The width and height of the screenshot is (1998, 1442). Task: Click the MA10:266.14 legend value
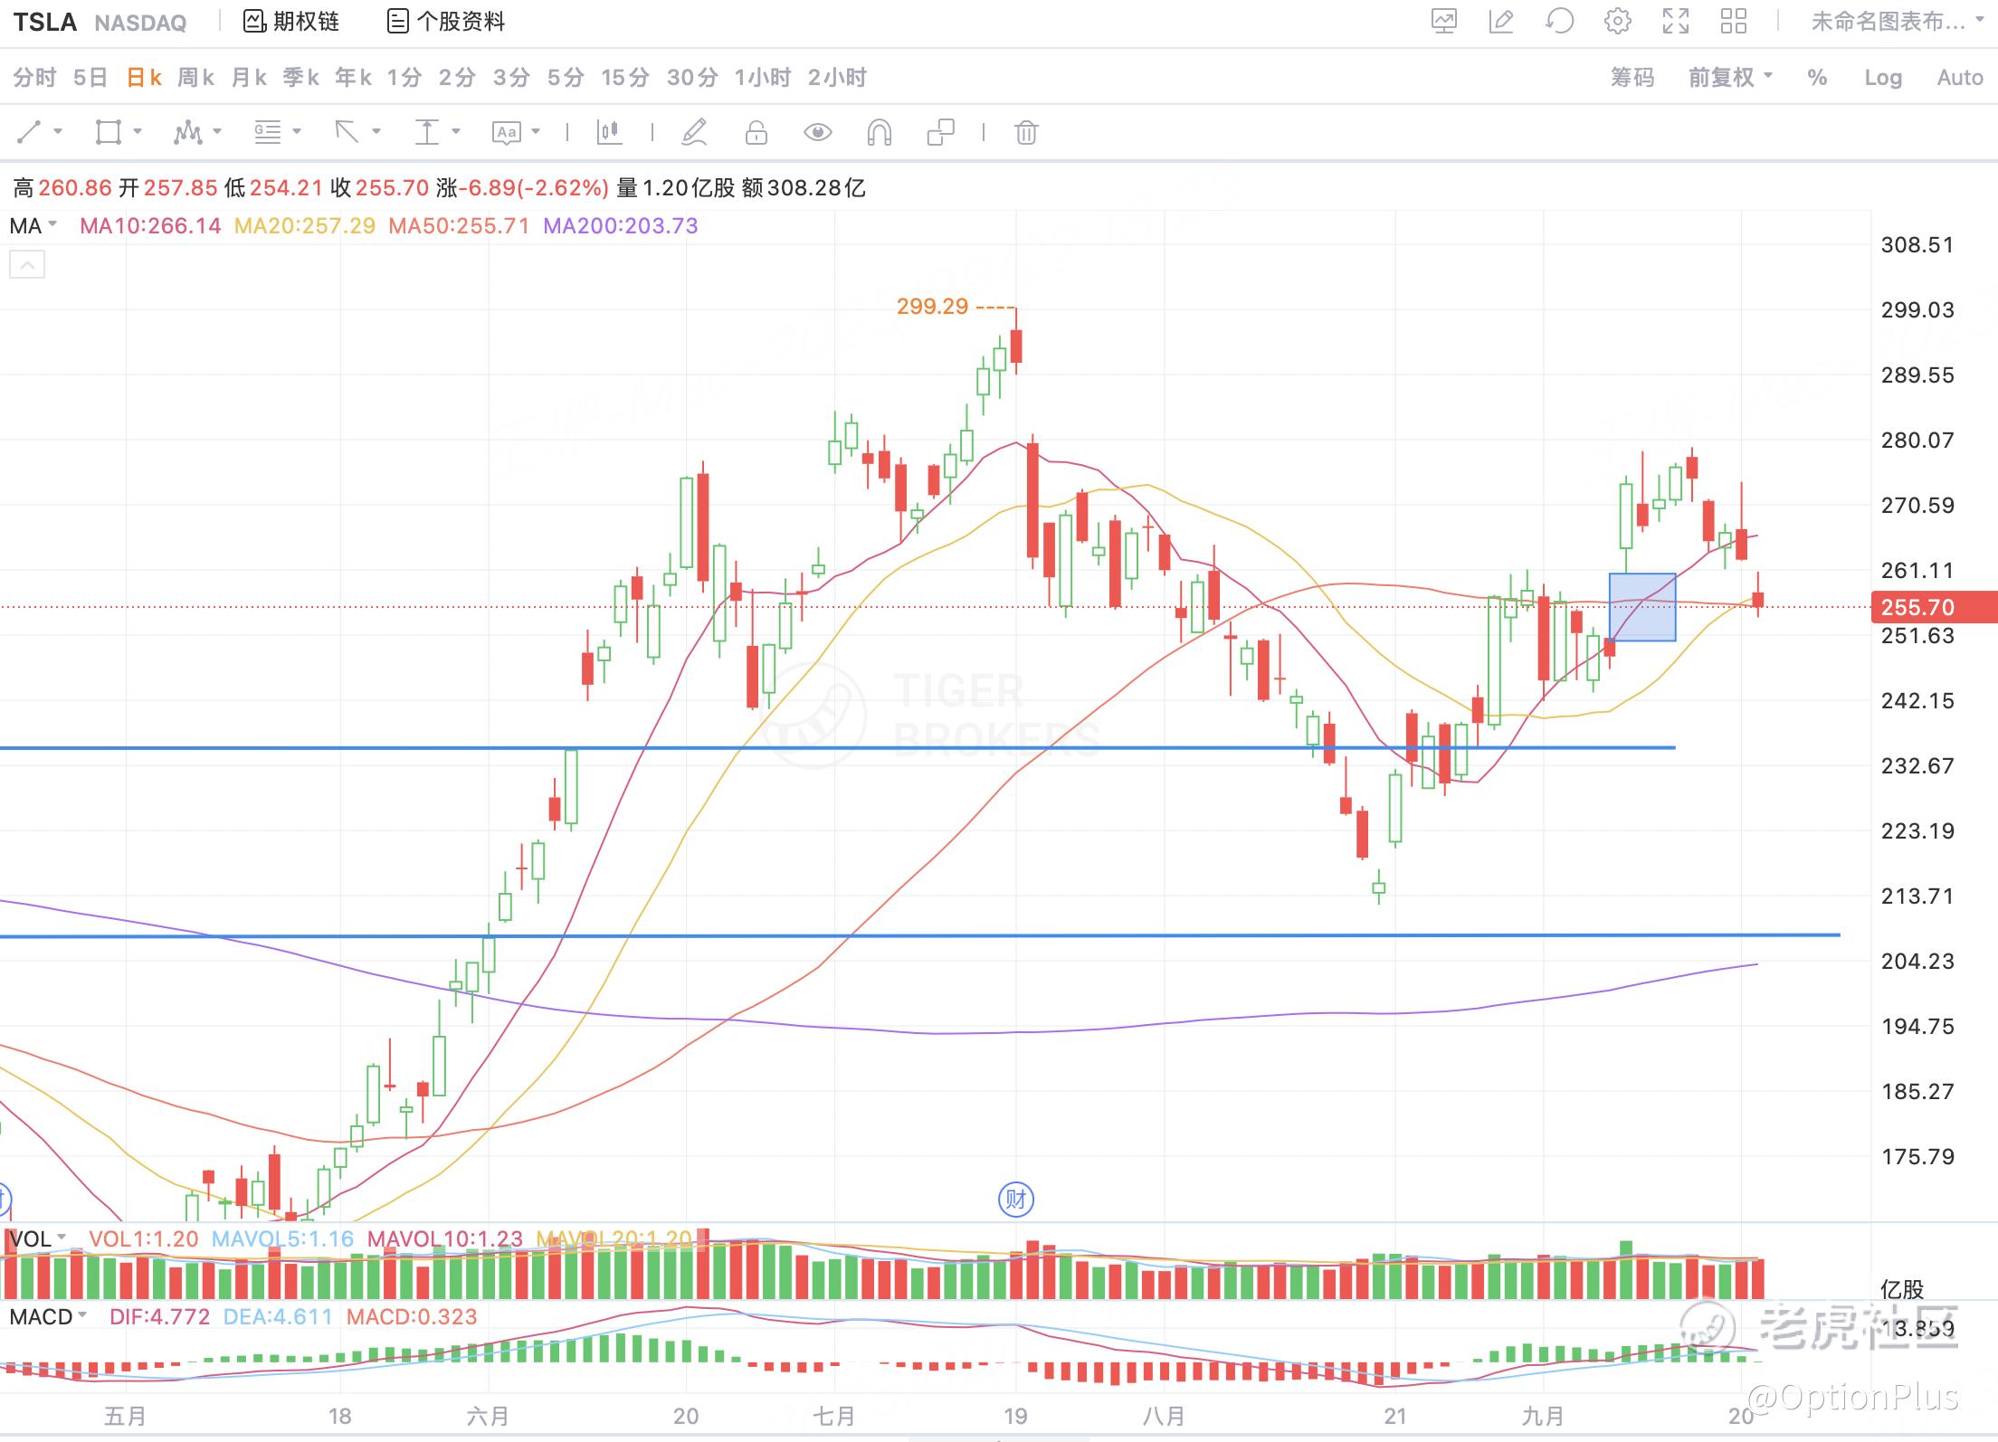[150, 226]
